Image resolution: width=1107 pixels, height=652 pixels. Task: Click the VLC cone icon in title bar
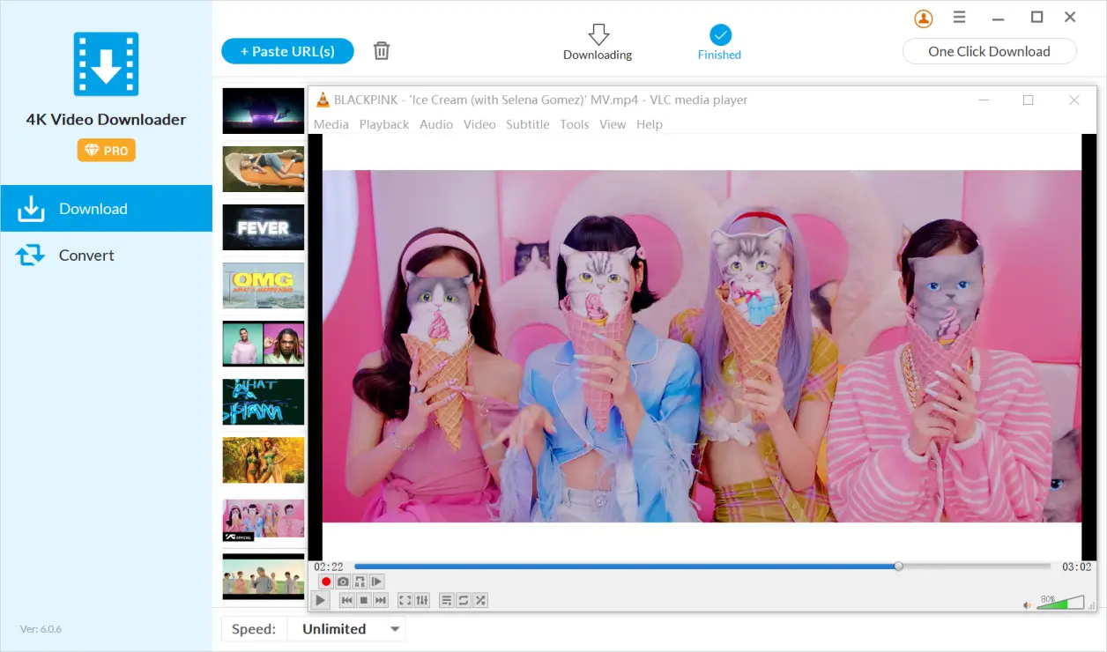click(x=323, y=100)
